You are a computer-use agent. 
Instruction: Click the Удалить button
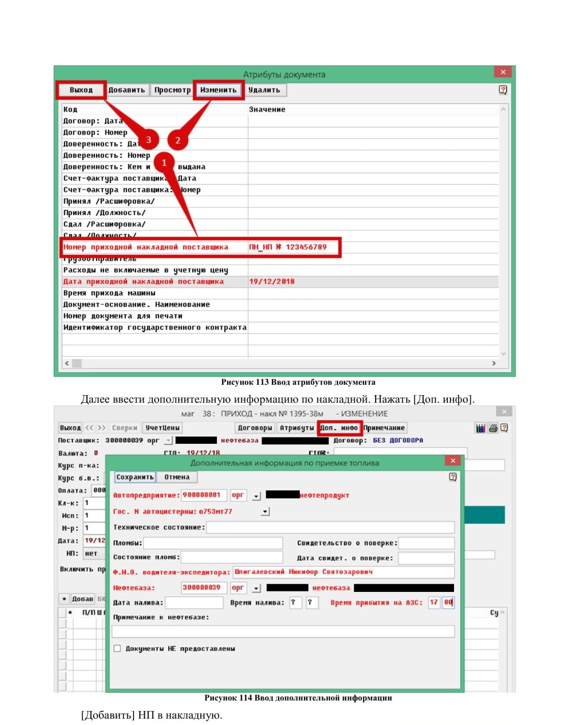point(264,90)
